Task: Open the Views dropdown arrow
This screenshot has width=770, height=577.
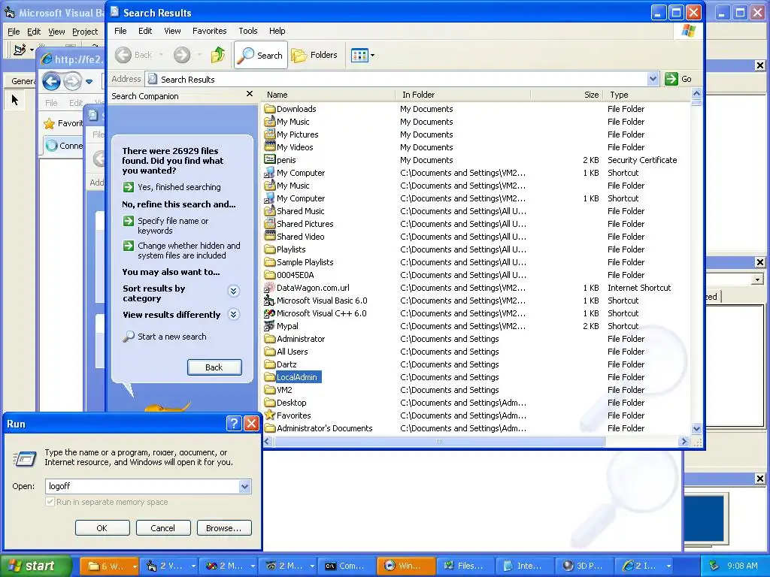Action: (372, 56)
